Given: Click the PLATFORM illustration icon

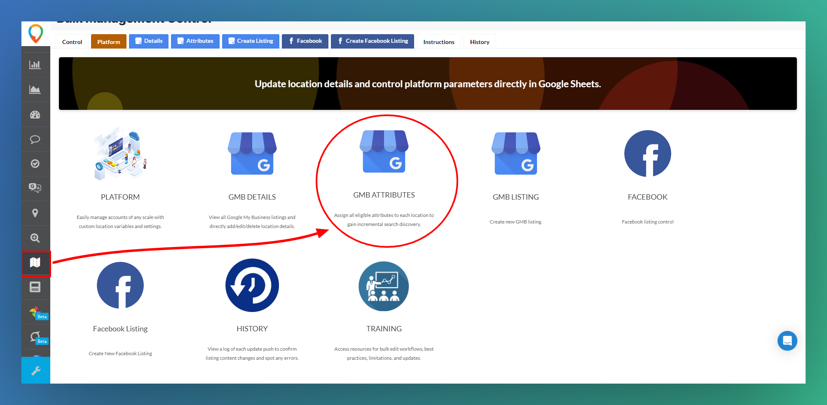Looking at the screenshot, I should click(x=120, y=154).
